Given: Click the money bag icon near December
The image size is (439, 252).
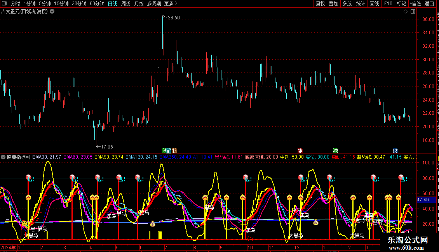Looking at the screenshot, I should coord(316,223).
